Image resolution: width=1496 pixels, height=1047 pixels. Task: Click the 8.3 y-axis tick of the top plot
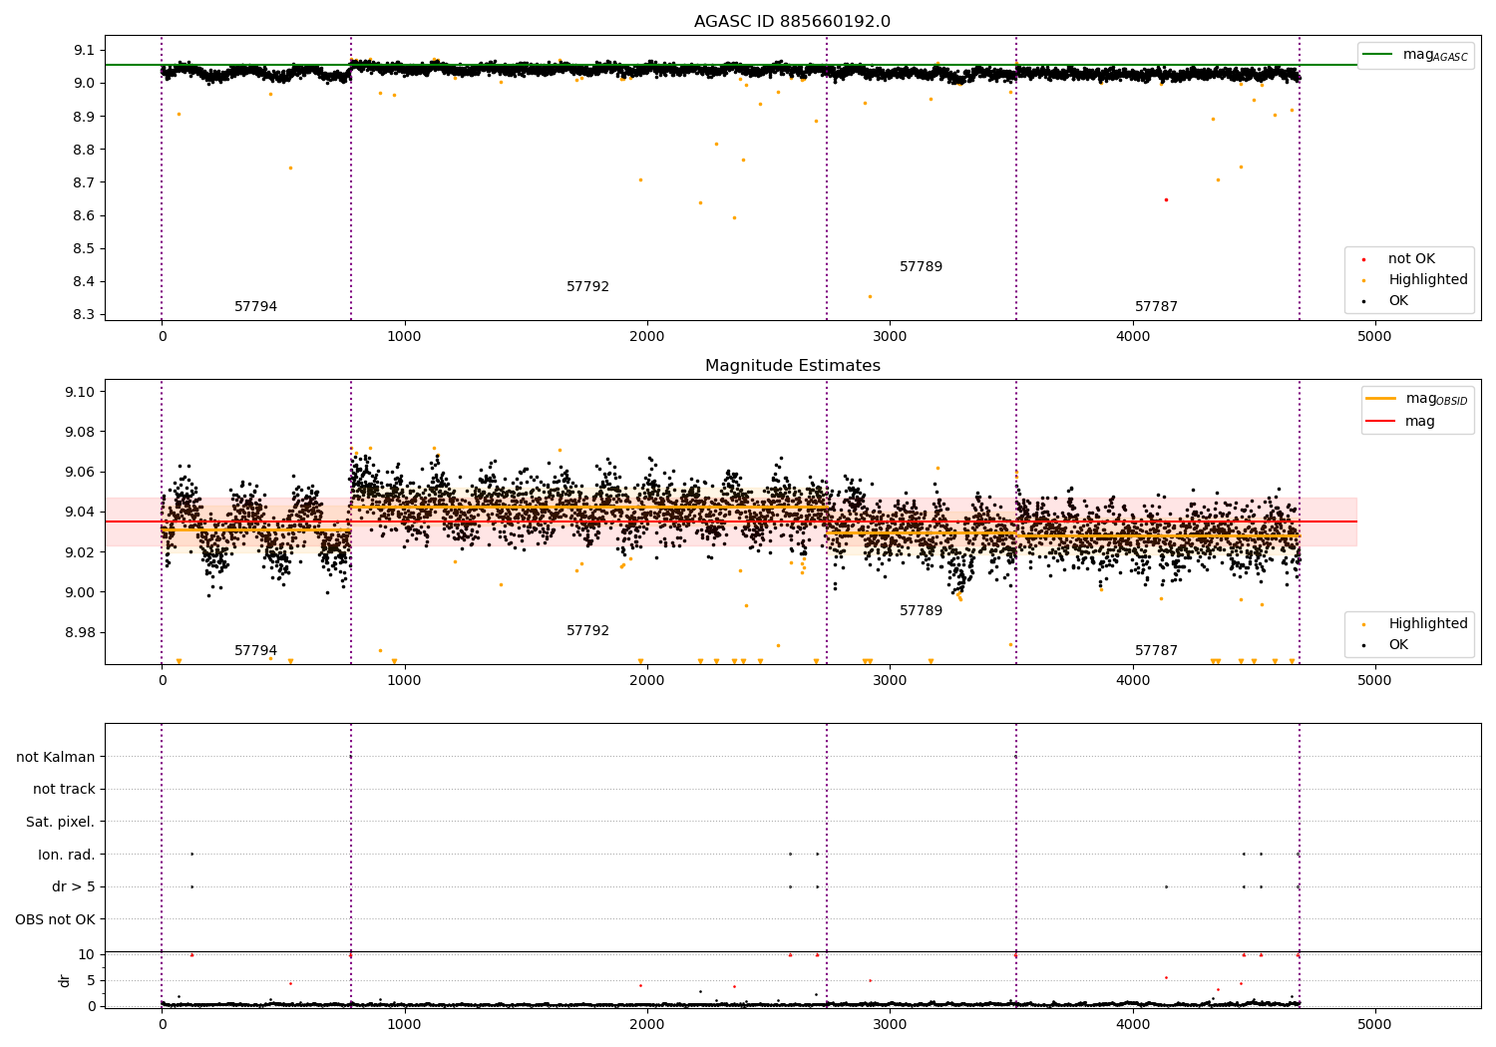[x=84, y=315]
